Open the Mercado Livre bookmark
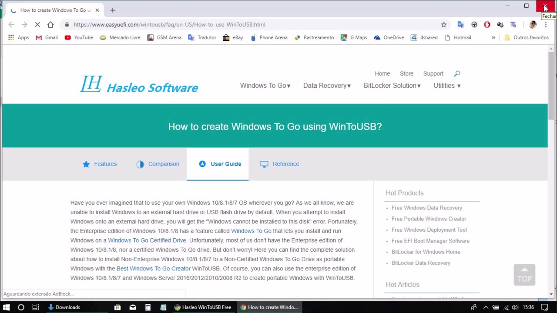Screen dimensions: 557x313 coord(120,38)
